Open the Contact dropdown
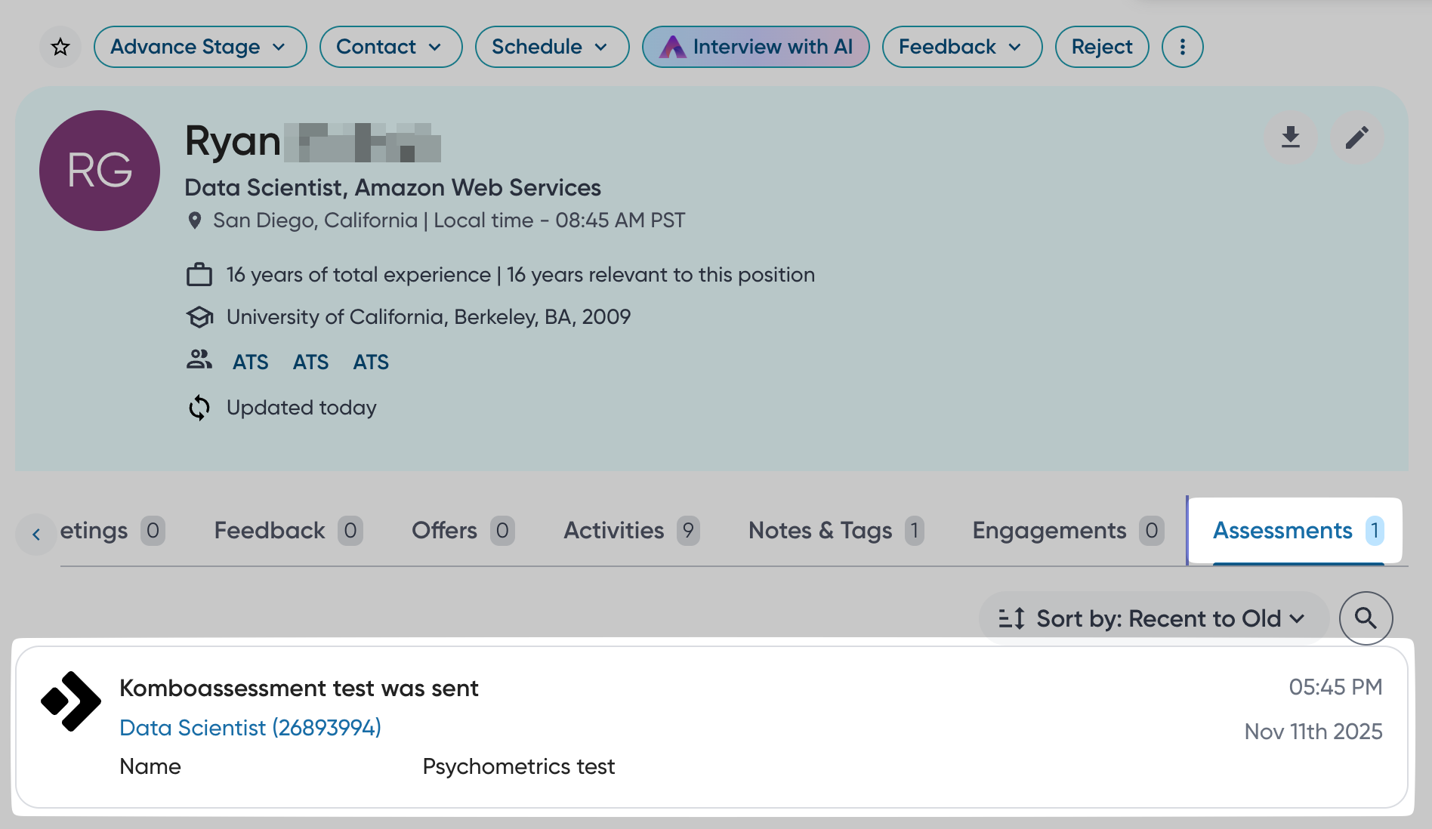The image size is (1432, 829). pyautogui.click(x=390, y=47)
